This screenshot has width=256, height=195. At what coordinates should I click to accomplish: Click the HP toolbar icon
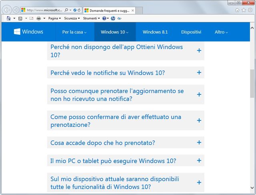(x=113, y=18)
